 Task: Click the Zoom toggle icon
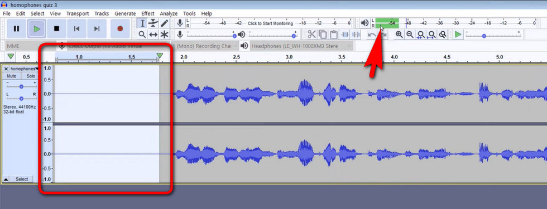click(443, 34)
